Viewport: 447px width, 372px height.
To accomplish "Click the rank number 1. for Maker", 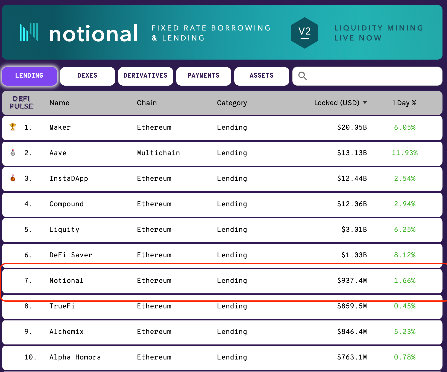I will pyautogui.click(x=28, y=127).
